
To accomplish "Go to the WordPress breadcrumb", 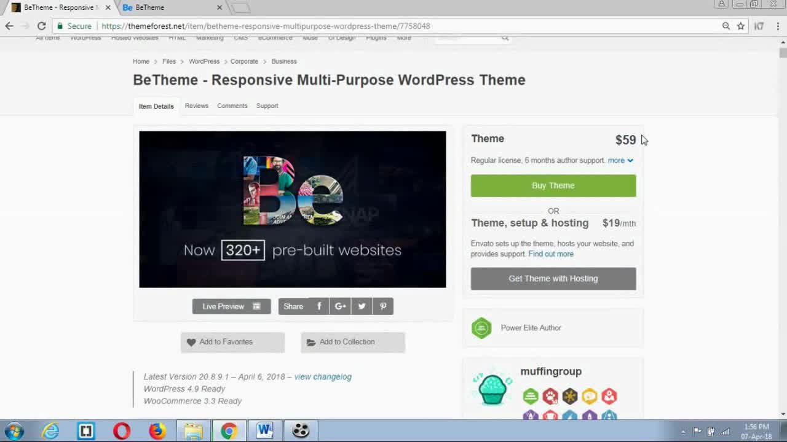I will tap(204, 61).
